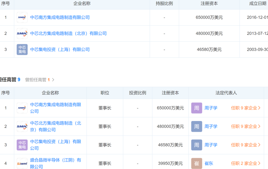Expand 任职 9 家企业 in 中芯北方 row
Image resolution: width=268 pixels, height=169 pixels.
[246, 126]
